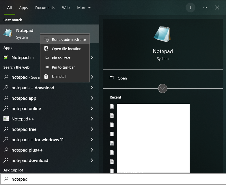This screenshot has height=185, width=226.
Task: Click the search icon beside notepad plus++
Action: point(6,150)
